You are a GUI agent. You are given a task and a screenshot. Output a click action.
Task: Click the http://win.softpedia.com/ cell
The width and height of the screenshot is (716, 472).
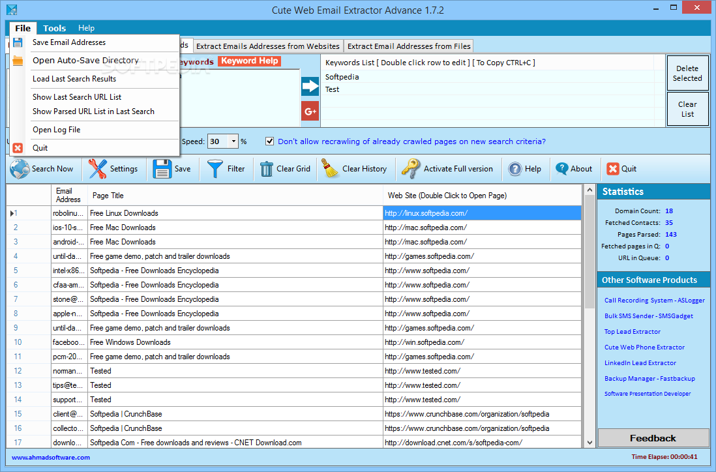click(482, 342)
